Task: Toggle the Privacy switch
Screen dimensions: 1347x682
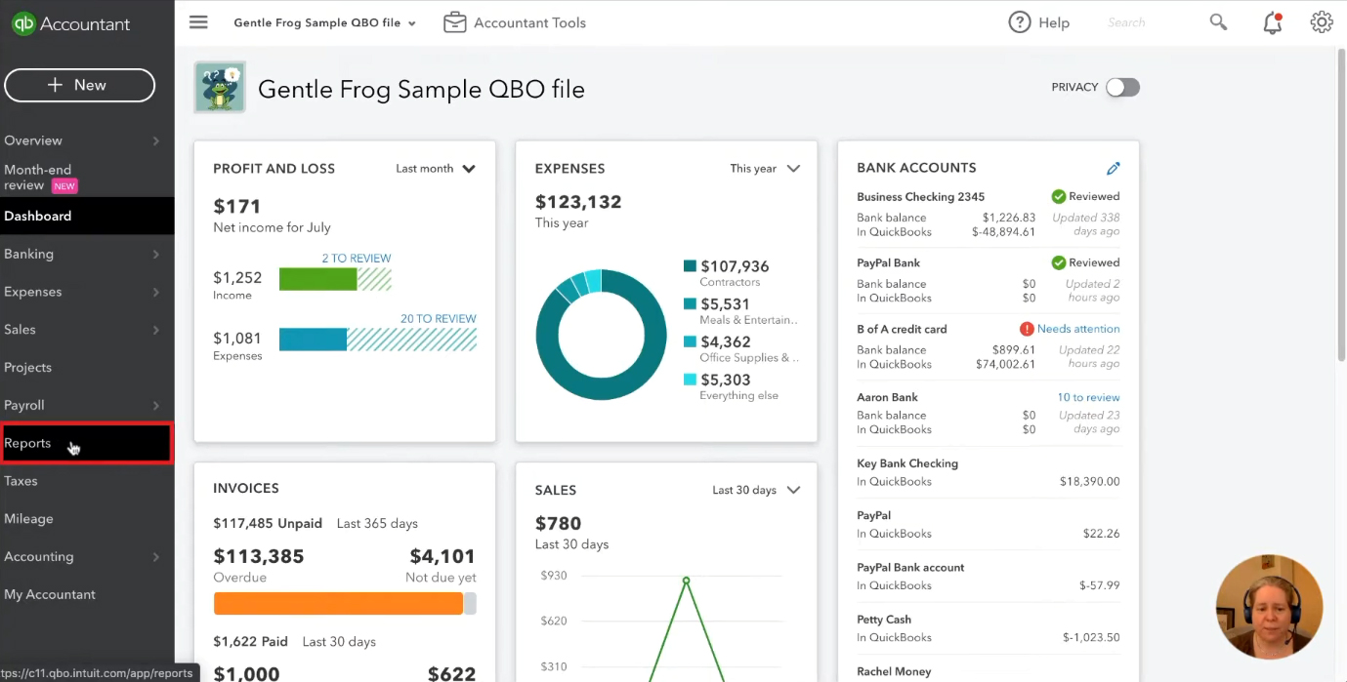Action: pos(1122,88)
